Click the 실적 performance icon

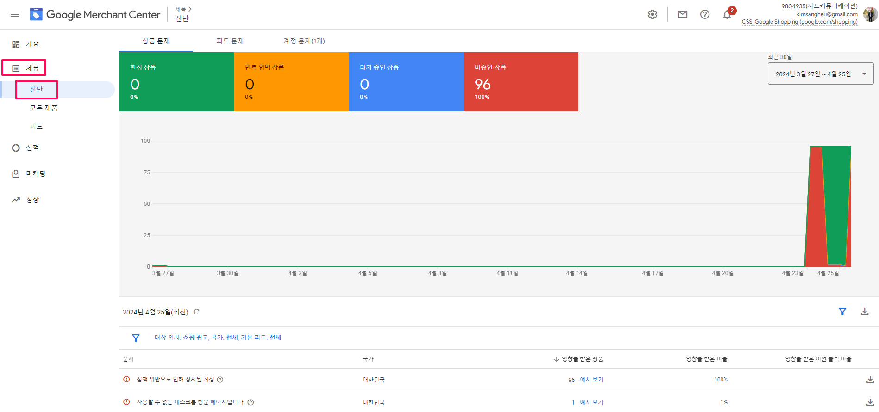pyautogui.click(x=16, y=148)
